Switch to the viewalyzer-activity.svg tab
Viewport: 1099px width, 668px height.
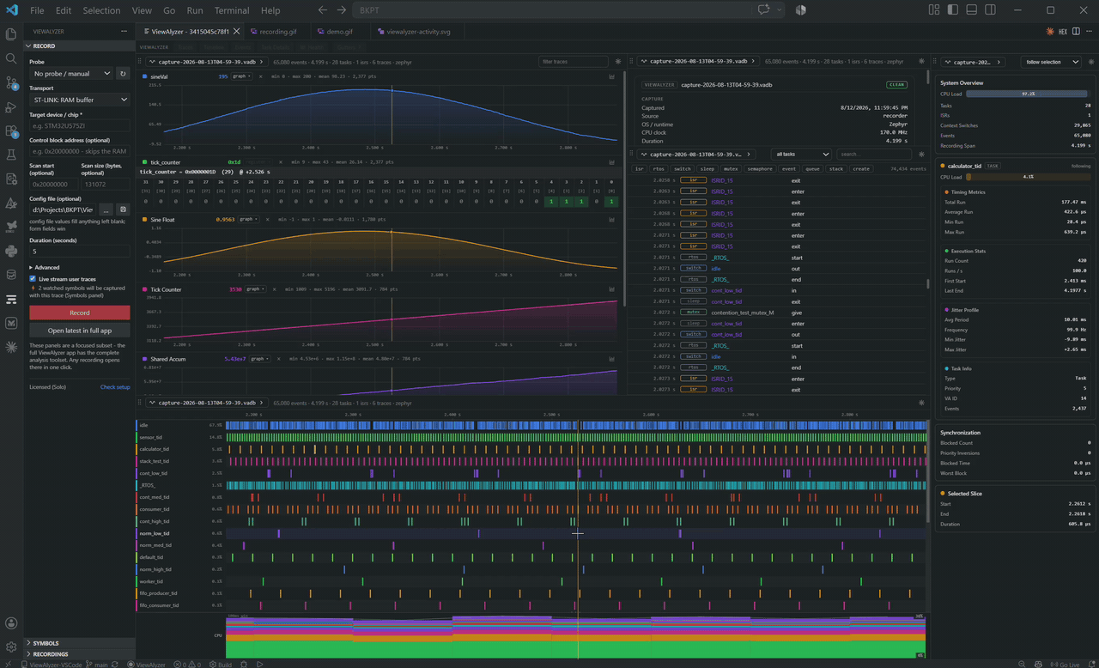[x=419, y=31]
